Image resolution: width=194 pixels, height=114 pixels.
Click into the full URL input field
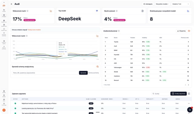click(45, 73)
